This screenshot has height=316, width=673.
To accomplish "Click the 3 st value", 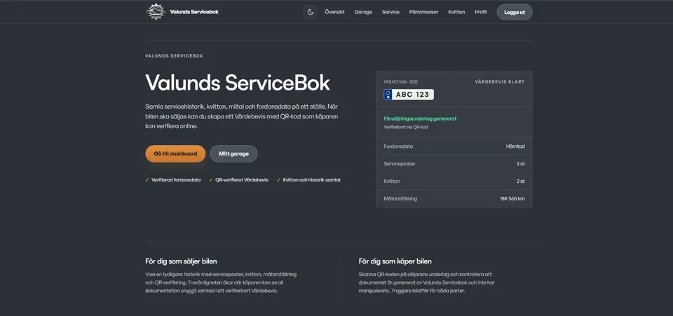I will (x=521, y=164).
